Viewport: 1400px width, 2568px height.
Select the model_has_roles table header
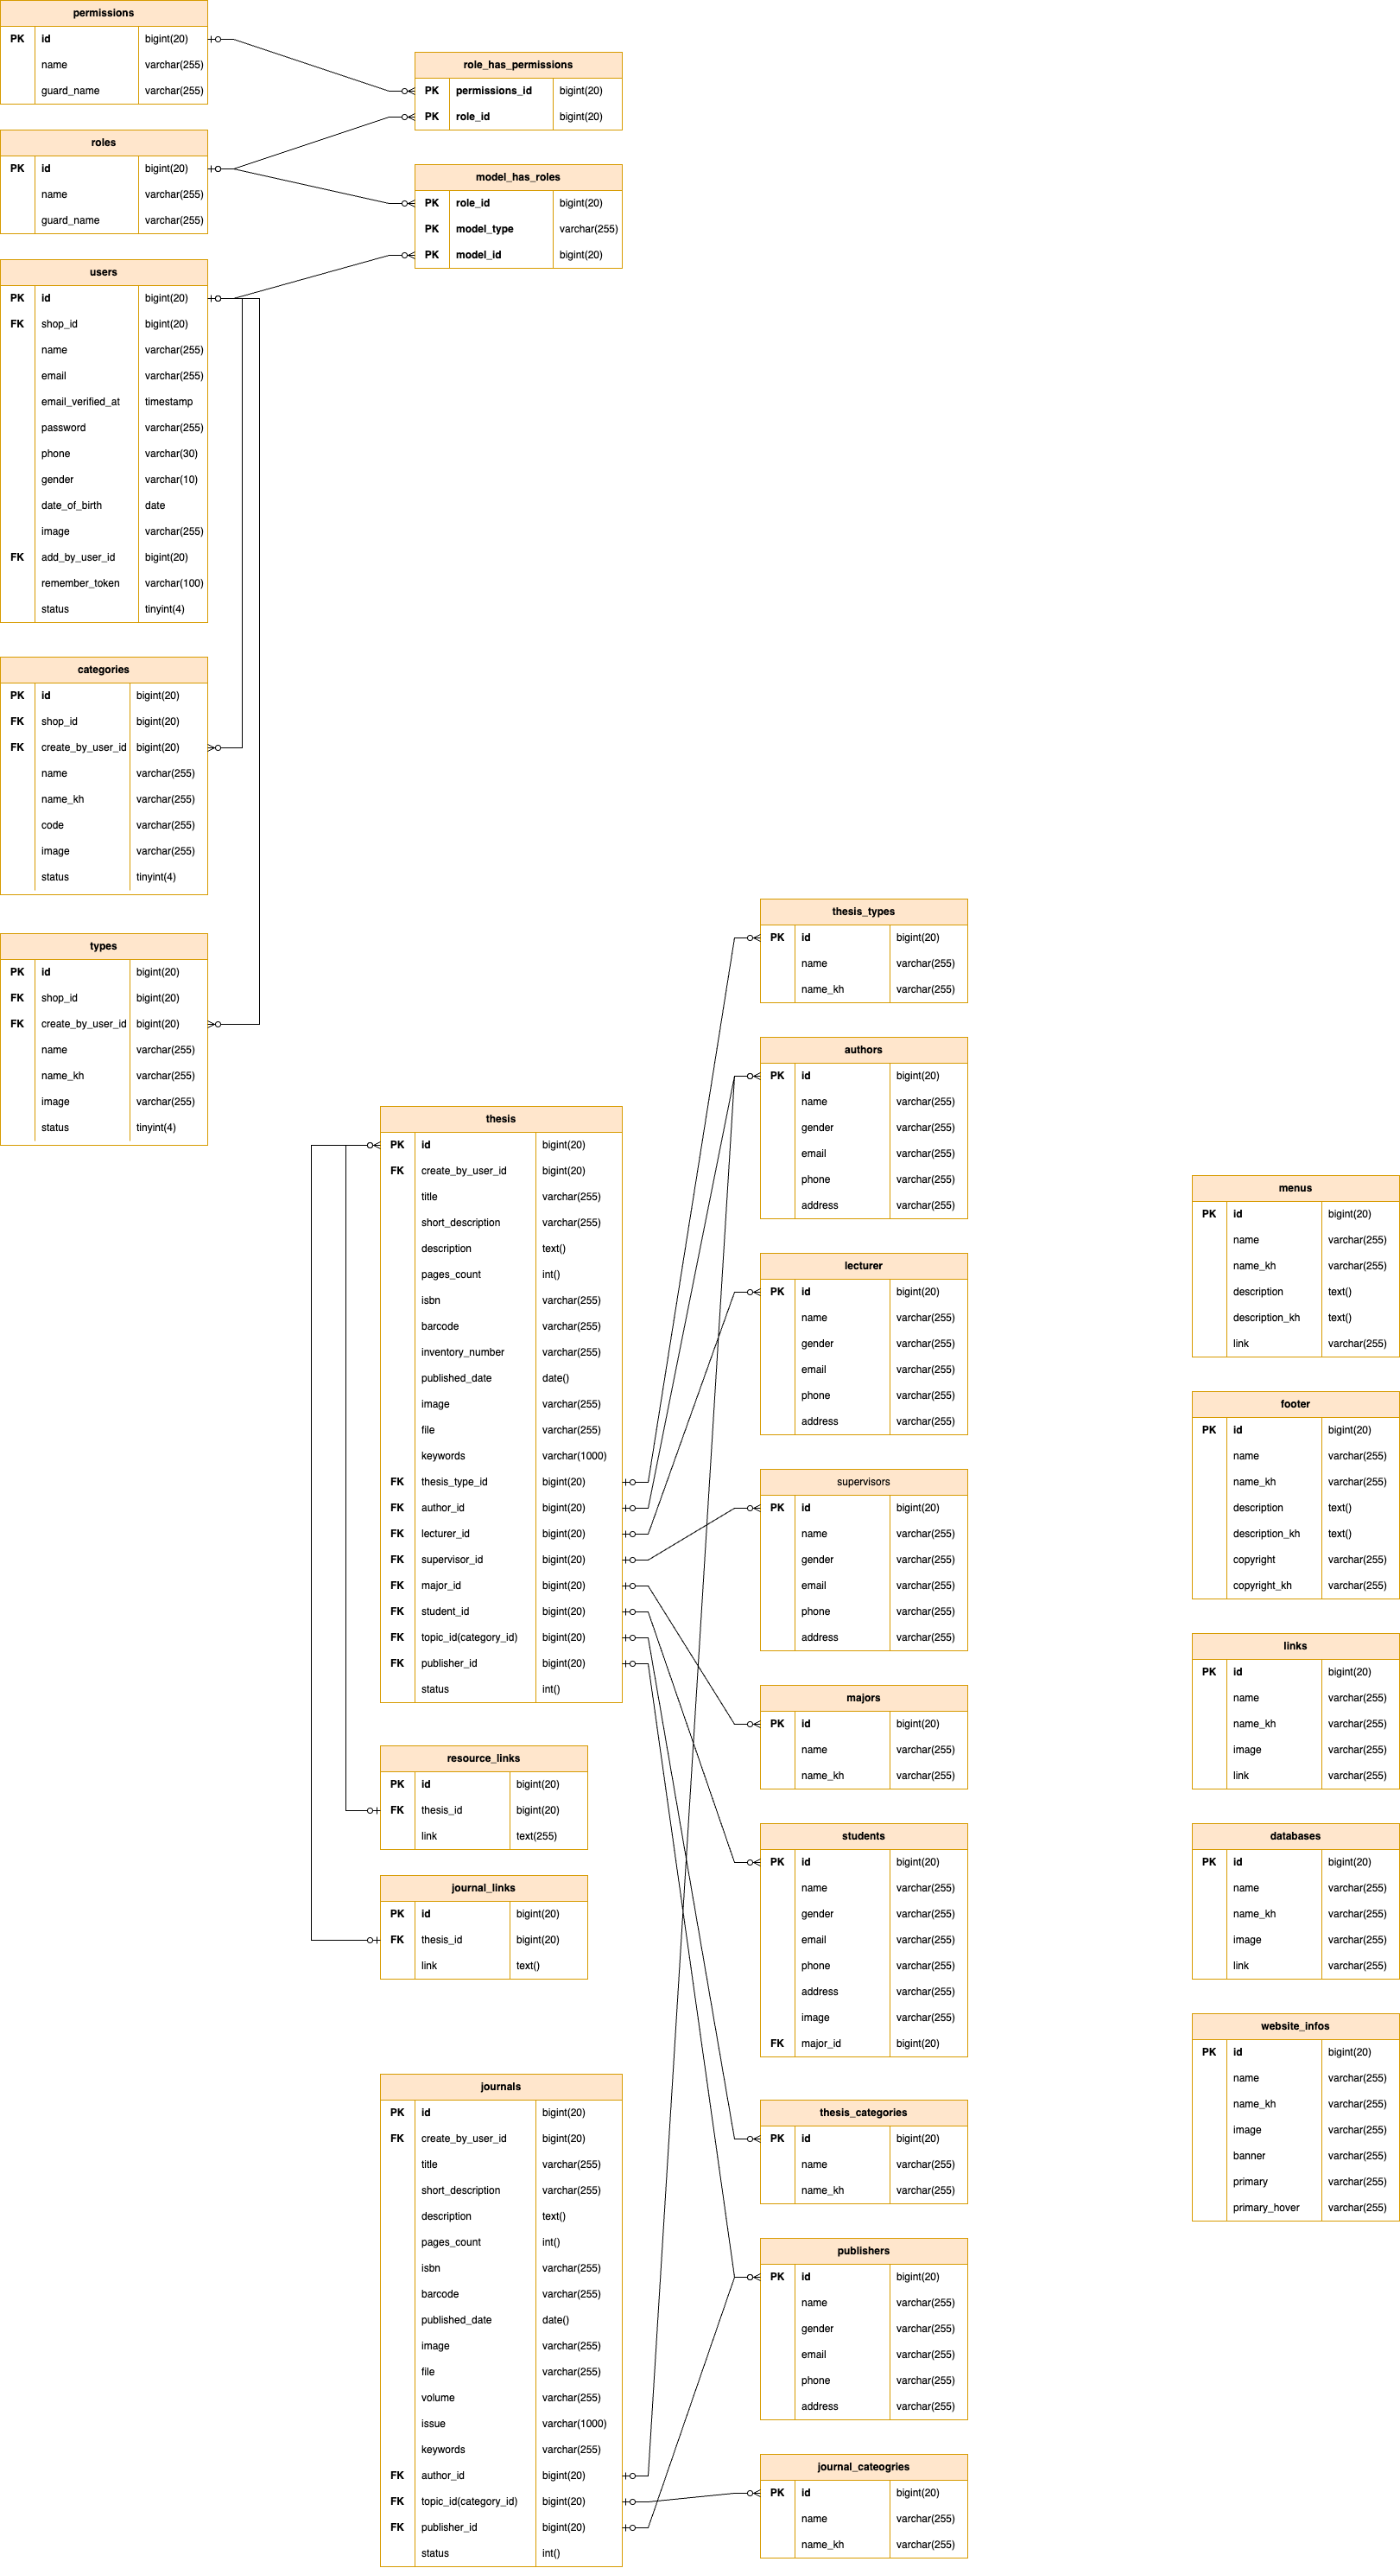[x=517, y=177]
